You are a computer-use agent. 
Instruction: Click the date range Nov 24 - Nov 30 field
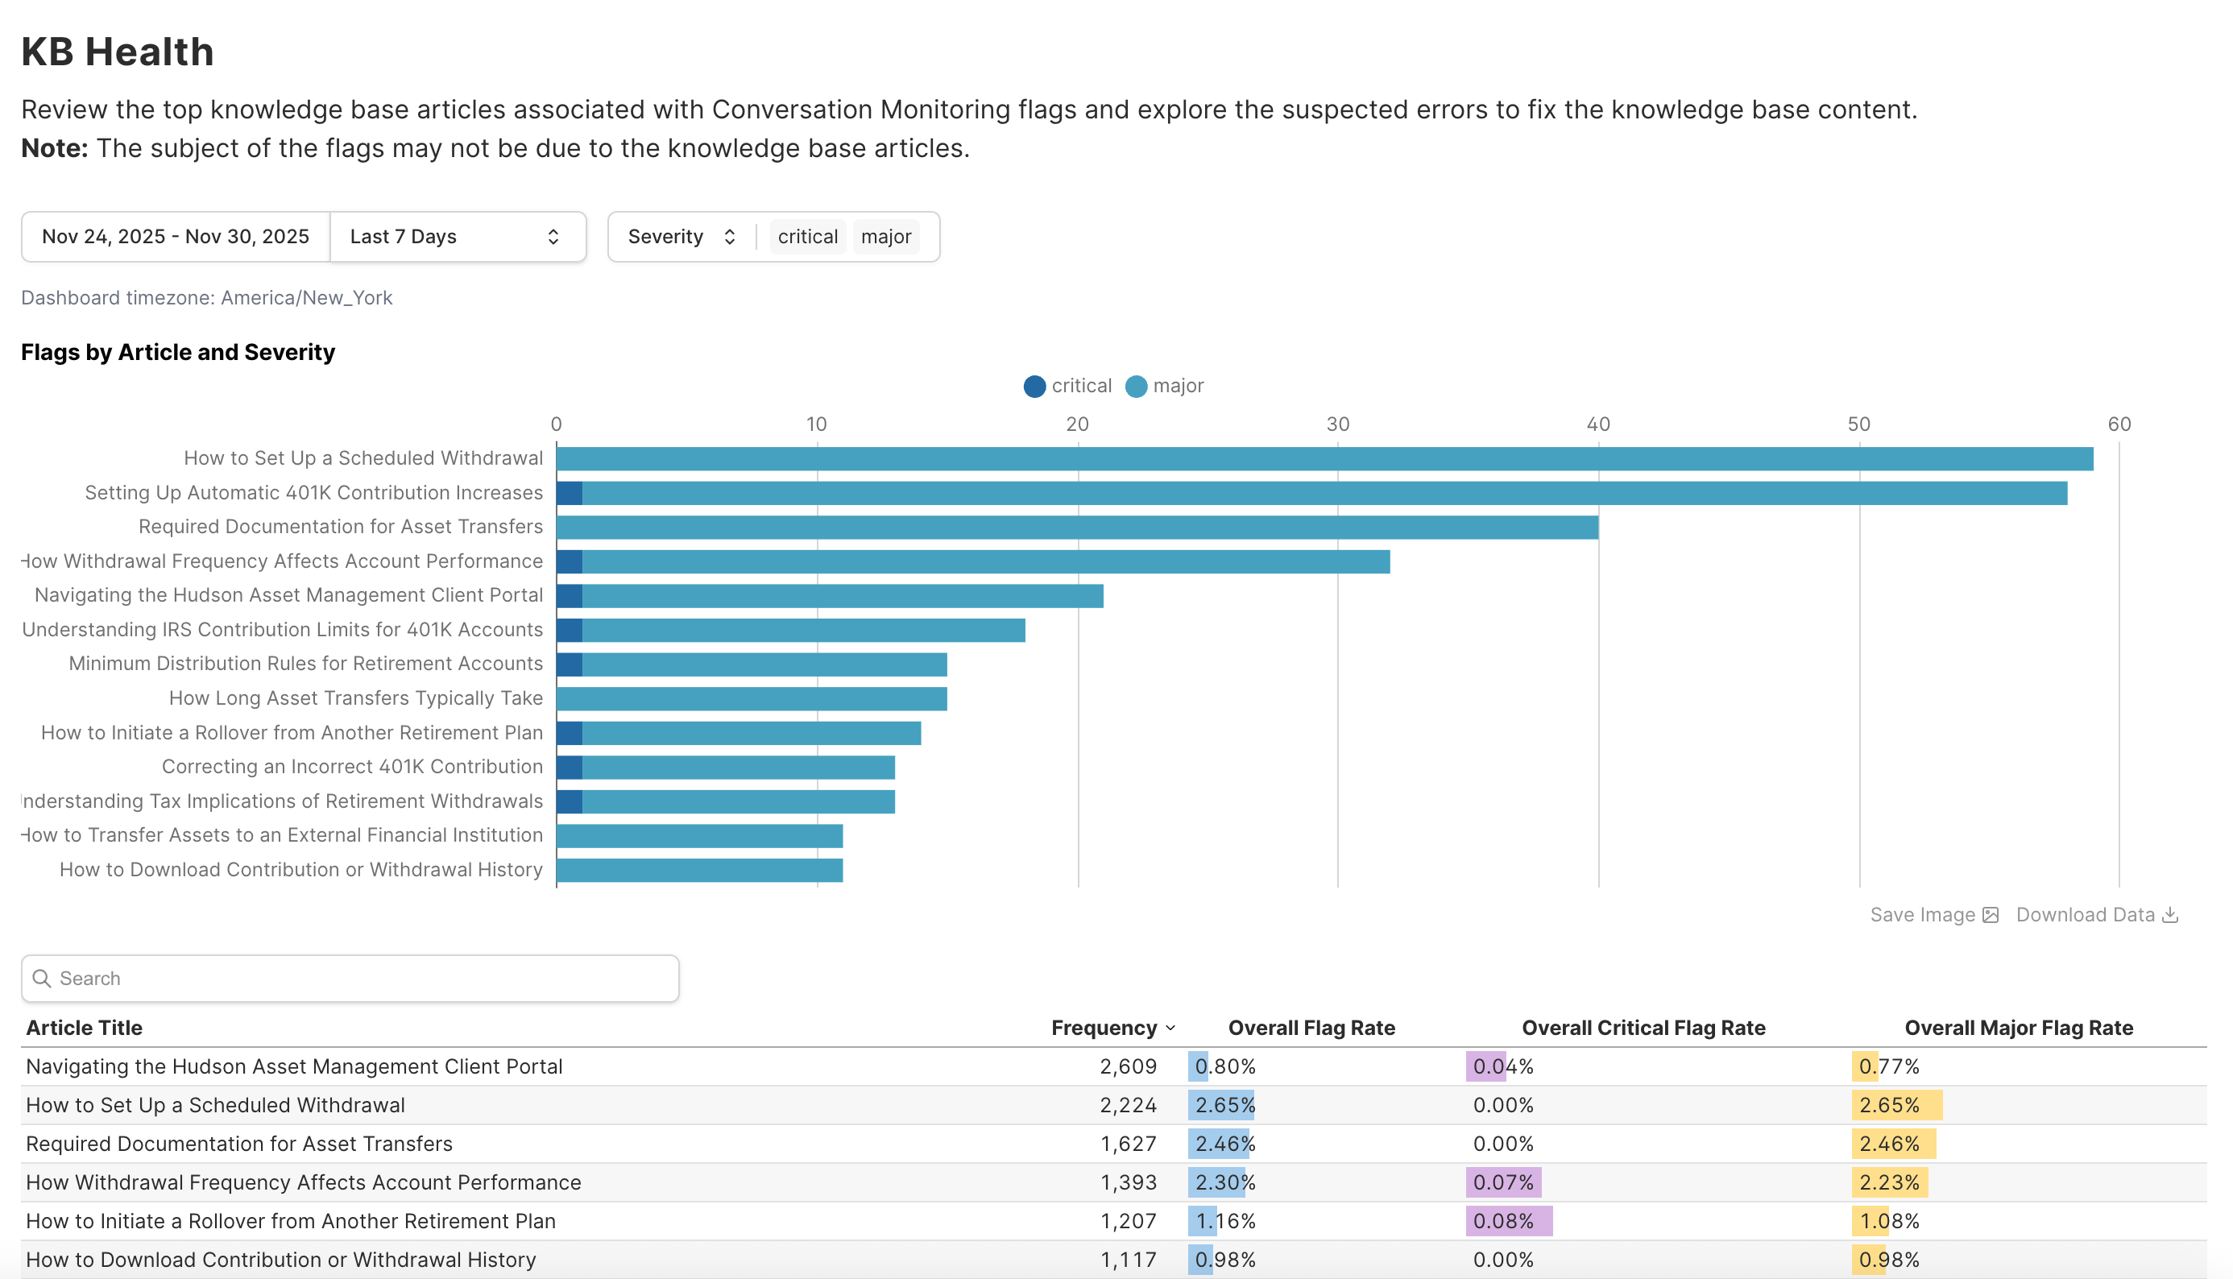(176, 236)
